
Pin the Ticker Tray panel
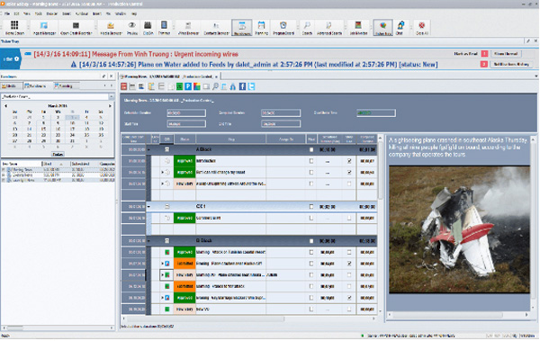pyautogui.click(x=528, y=41)
